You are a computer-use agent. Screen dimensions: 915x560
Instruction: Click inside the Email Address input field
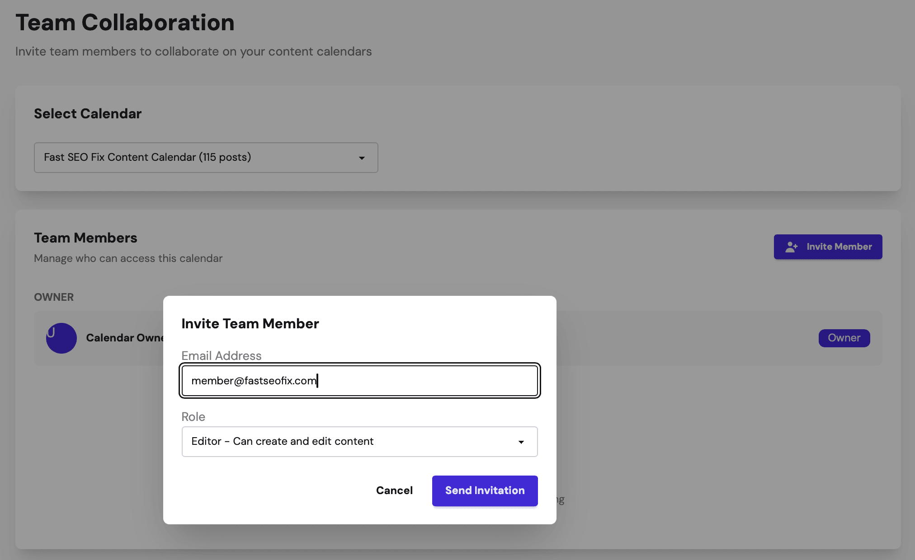coord(359,381)
